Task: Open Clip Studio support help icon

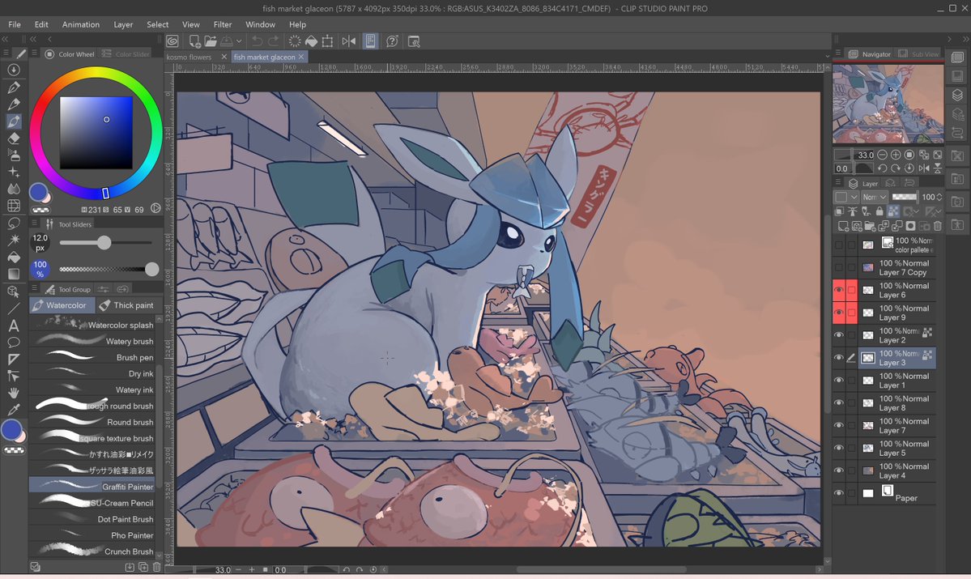Action: 392,41
